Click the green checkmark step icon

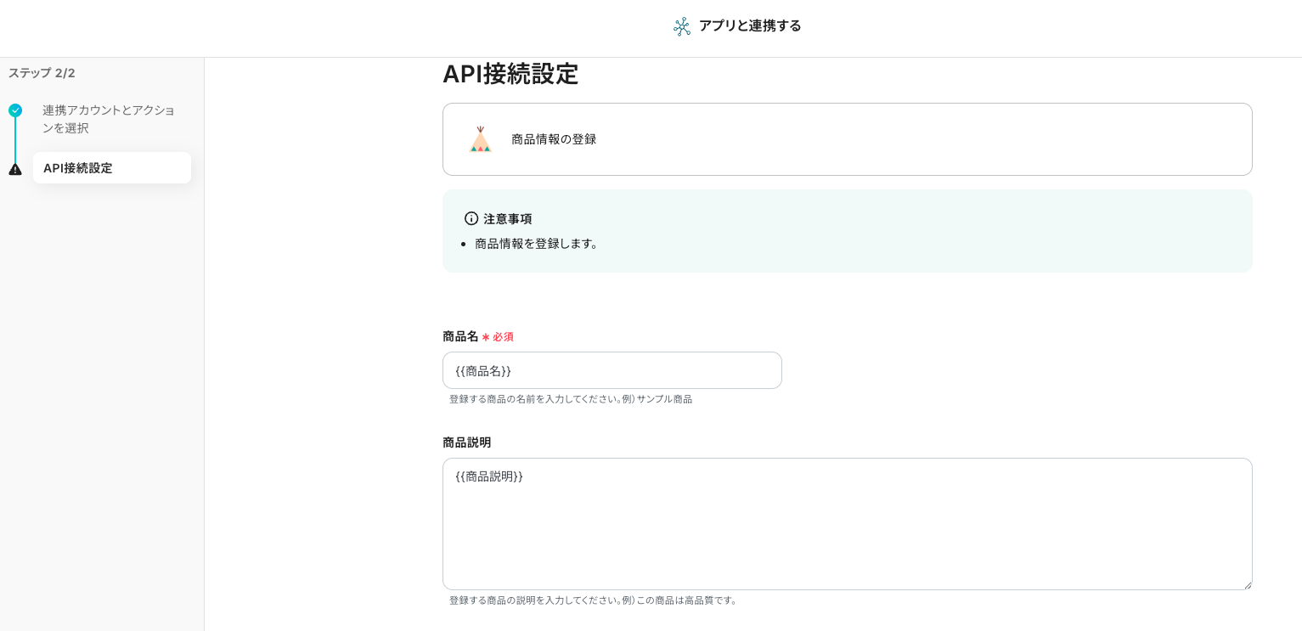tap(15, 110)
